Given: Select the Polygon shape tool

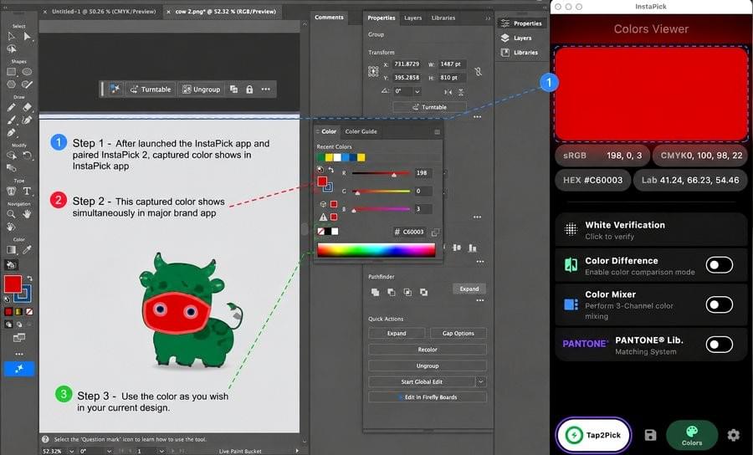Looking at the screenshot, I should 11,84.
